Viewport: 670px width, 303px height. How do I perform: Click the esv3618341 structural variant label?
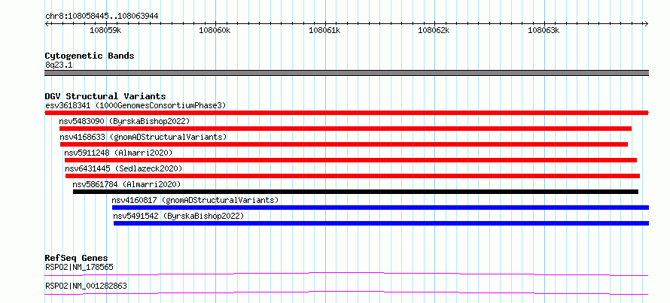click(x=136, y=105)
